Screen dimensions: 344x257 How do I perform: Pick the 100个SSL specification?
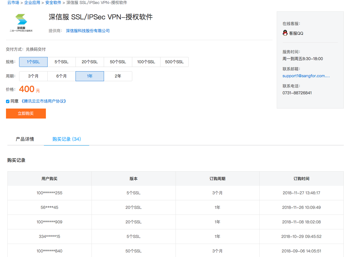point(146,62)
